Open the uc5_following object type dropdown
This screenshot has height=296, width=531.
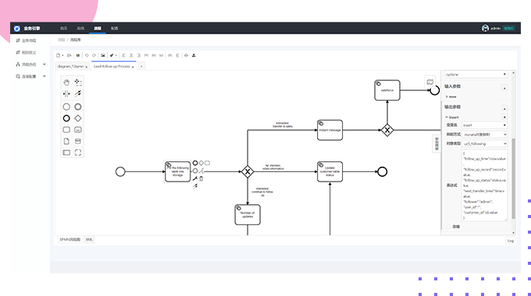tap(485, 143)
